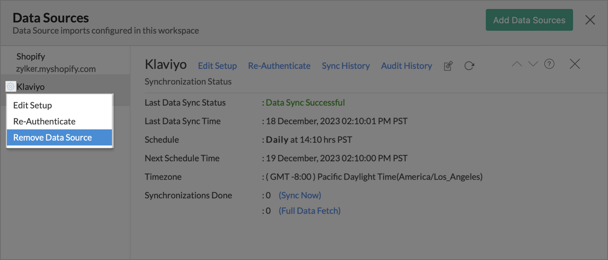Click the edit pencil icon in header
The height and width of the screenshot is (260, 608).
click(448, 66)
